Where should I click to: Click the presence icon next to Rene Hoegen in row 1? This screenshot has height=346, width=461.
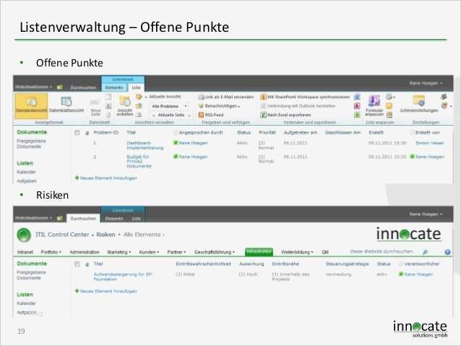[x=176, y=143]
